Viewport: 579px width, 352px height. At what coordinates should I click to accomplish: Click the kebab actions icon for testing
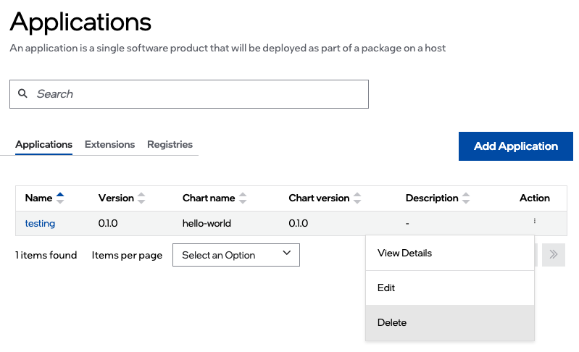pos(535,221)
